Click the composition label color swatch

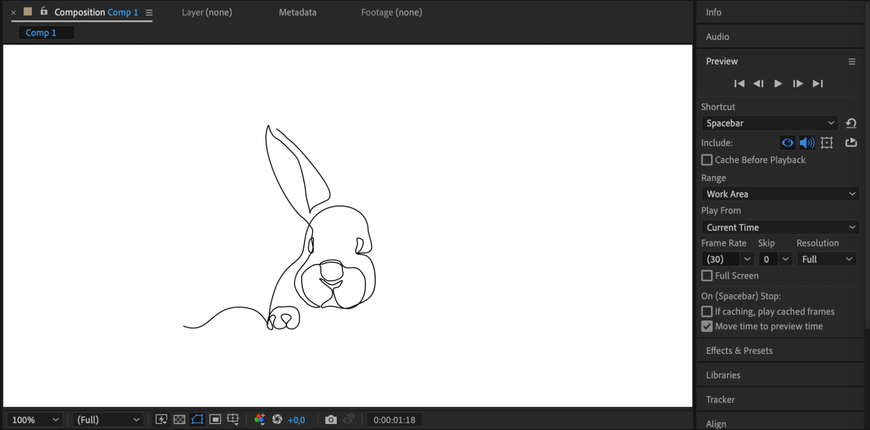point(28,11)
